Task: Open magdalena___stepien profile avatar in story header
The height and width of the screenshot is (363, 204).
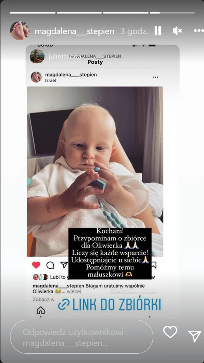Action: click(x=20, y=31)
